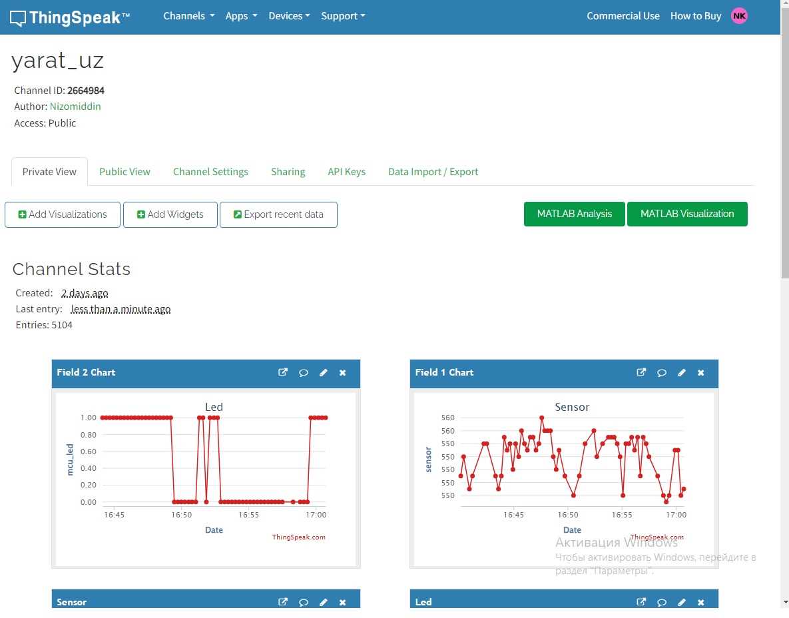Viewport: 789px width, 618px height.
Task: Remove Field 2 Chart with X icon
Action: tap(343, 372)
